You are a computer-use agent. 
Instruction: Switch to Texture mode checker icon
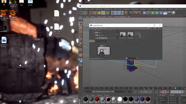click(81, 28)
